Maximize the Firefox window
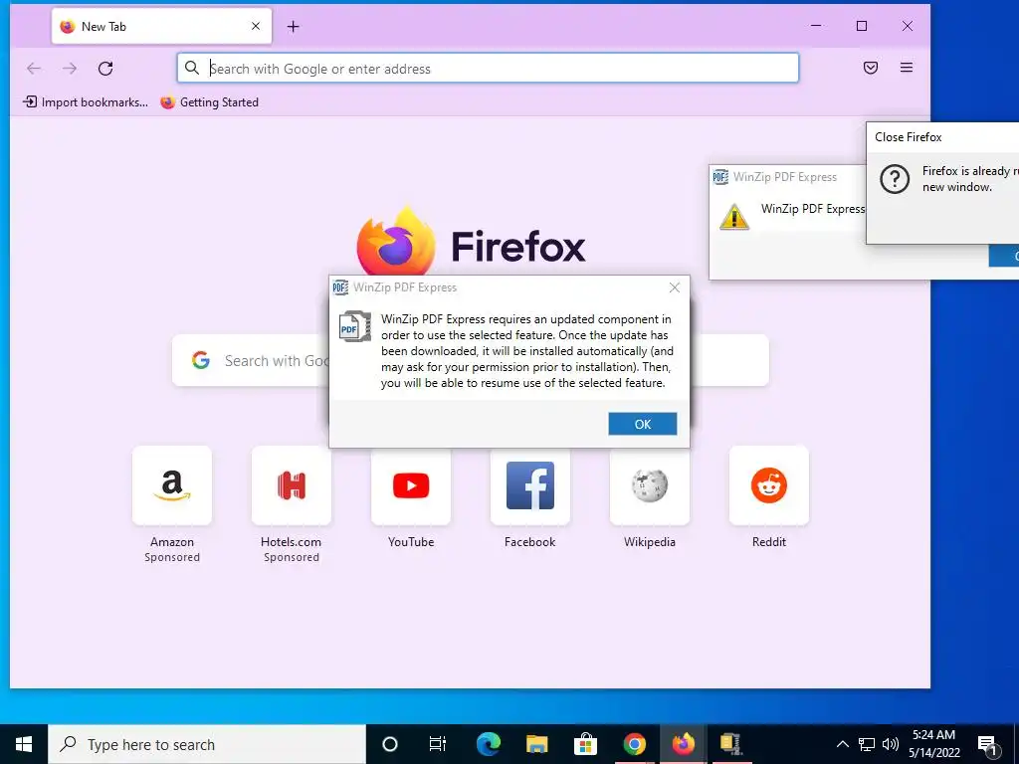This screenshot has width=1019, height=764. tap(862, 26)
